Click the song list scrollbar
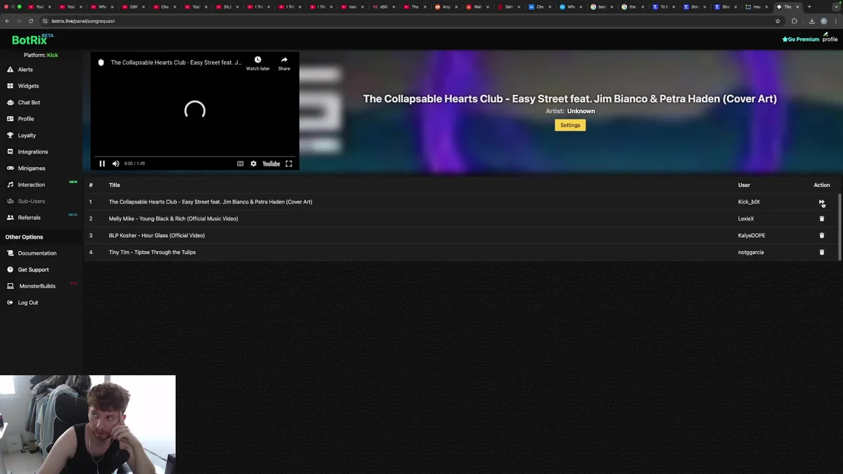The height and width of the screenshot is (474, 843). [x=840, y=227]
